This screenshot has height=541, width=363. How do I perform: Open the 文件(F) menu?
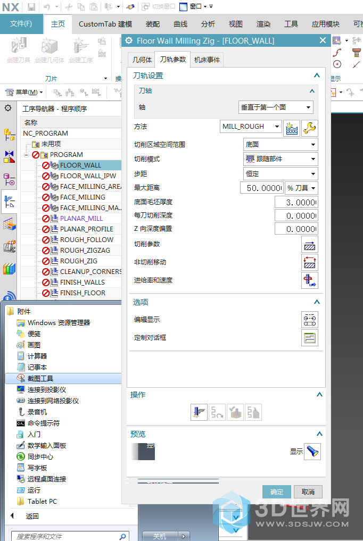(21, 24)
